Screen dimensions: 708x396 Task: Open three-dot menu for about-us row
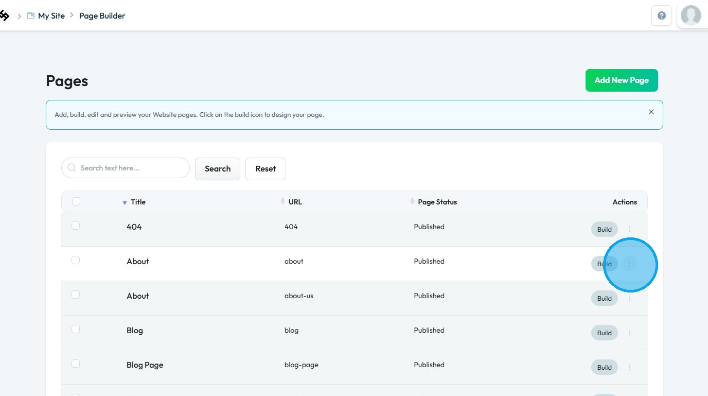point(630,298)
